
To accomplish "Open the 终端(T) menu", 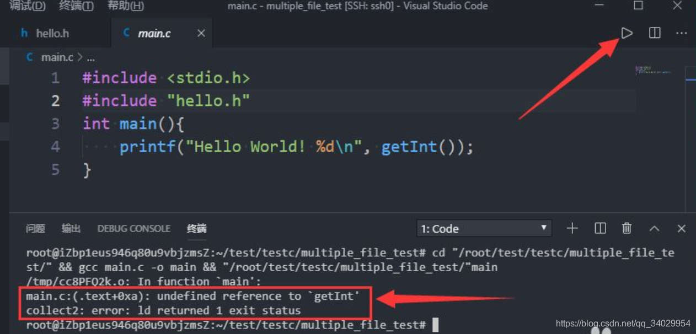I will (76, 6).
